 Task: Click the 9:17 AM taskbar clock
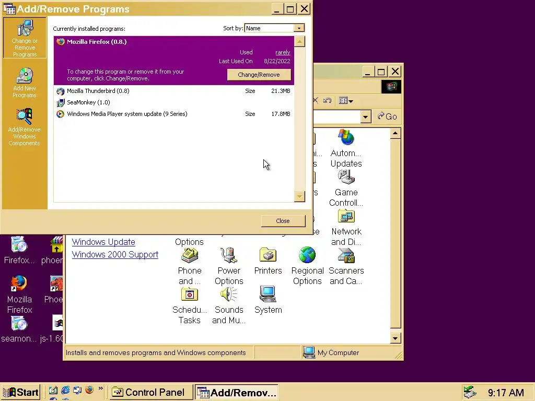506,393
